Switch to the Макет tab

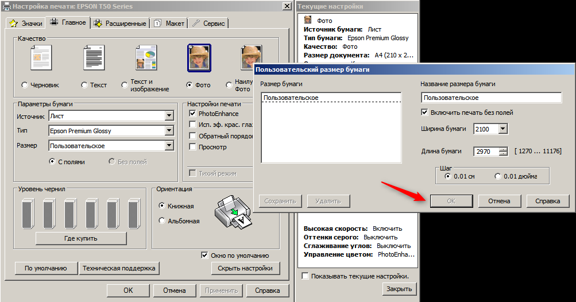tap(169, 23)
